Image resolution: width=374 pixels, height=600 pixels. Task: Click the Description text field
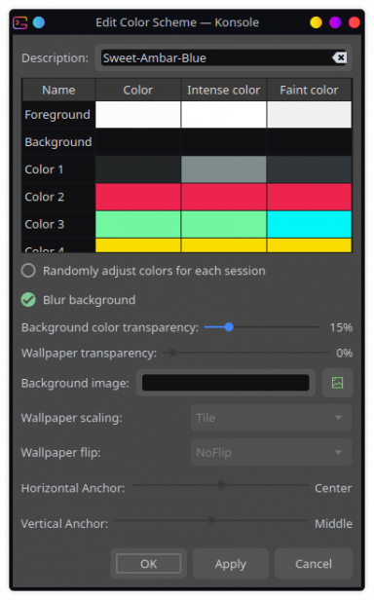(224, 57)
